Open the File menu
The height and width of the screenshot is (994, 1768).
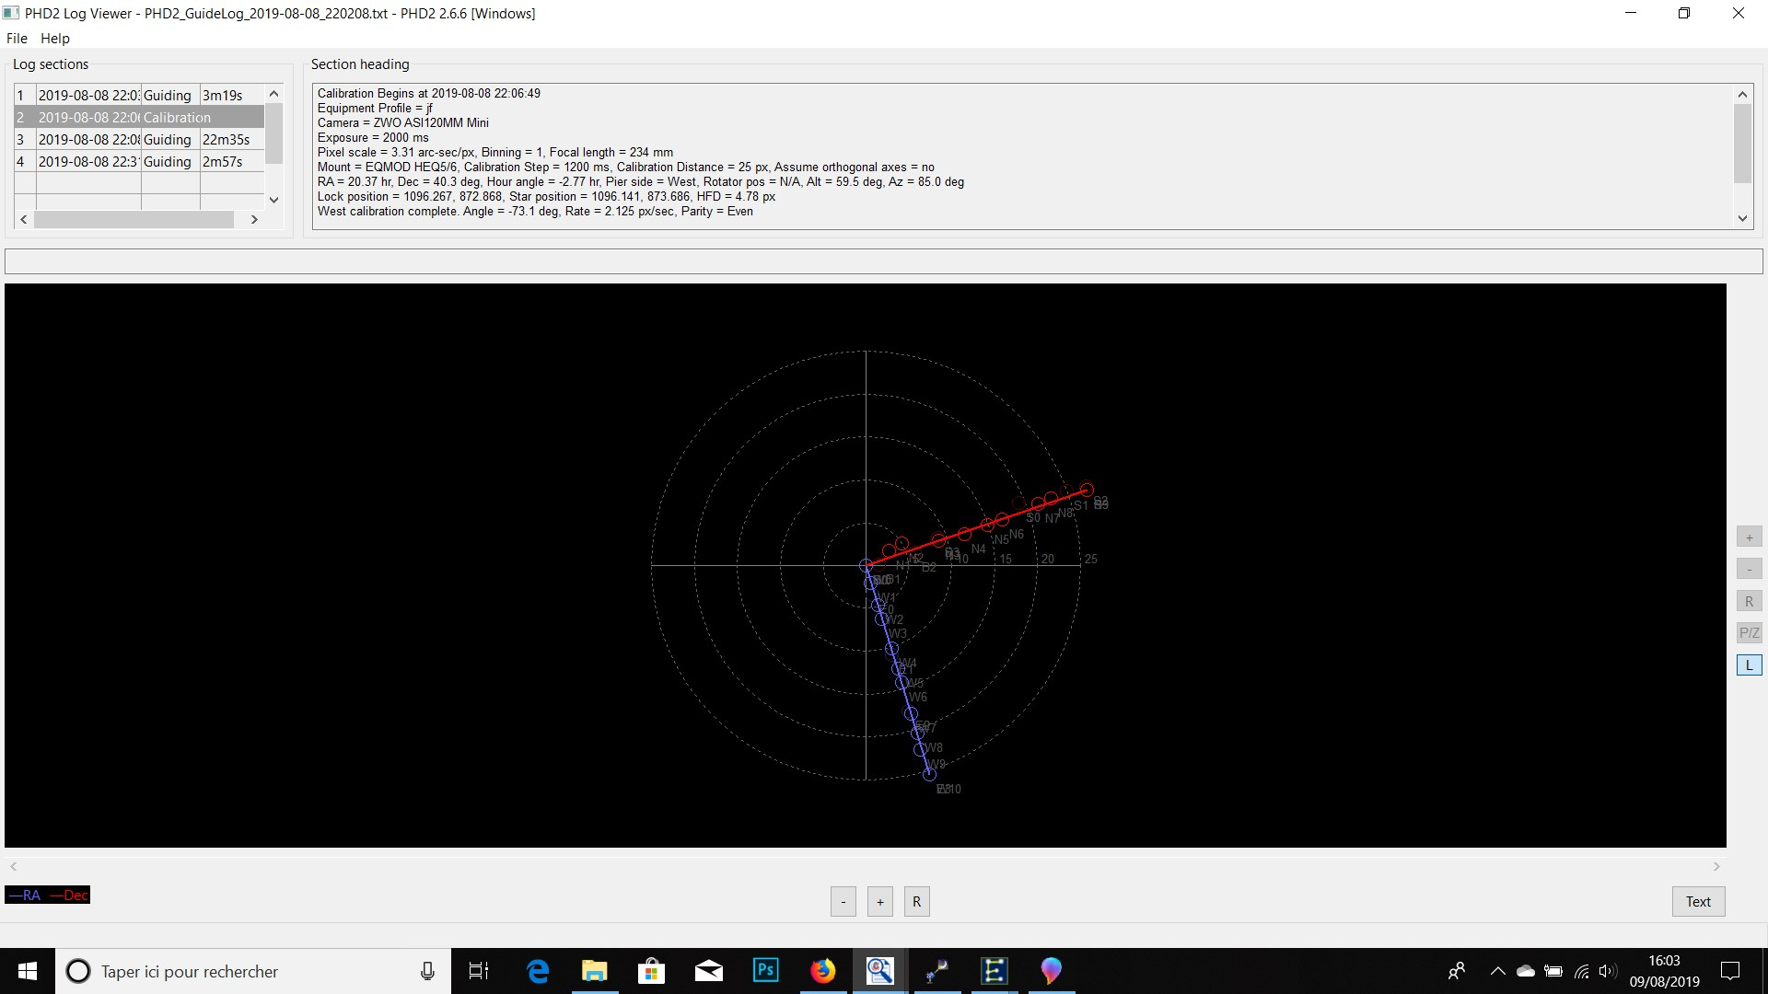pyautogui.click(x=17, y=39)
